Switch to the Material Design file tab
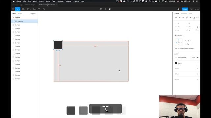 (x=30, y=5)
